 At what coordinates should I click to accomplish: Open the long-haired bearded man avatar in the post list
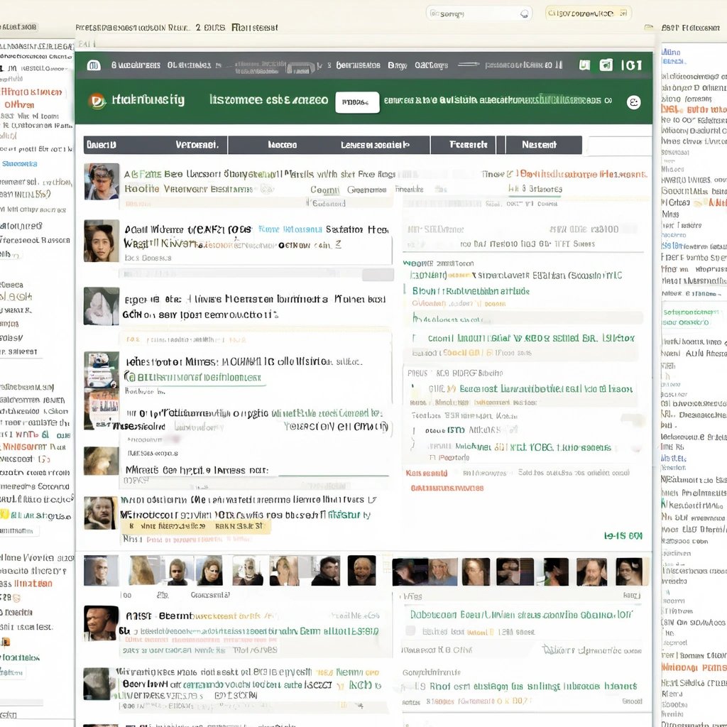[x=101, y=513]
